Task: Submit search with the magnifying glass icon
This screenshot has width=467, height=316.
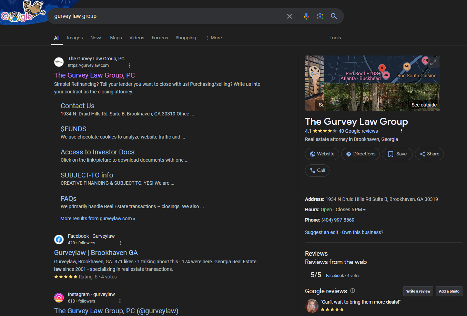Action: (x=334, y=16)
